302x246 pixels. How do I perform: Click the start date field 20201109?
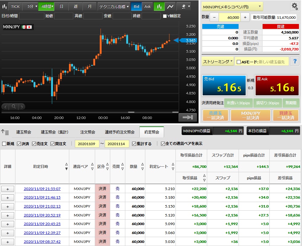(x=87, y=144)
